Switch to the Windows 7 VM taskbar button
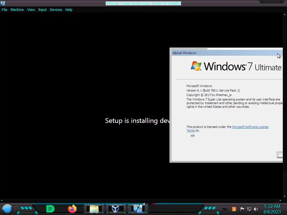287x215 pixels. pos(138,209)
